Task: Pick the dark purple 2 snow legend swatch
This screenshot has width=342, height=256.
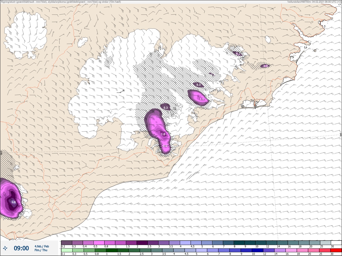Action: [x=142, y=243]
